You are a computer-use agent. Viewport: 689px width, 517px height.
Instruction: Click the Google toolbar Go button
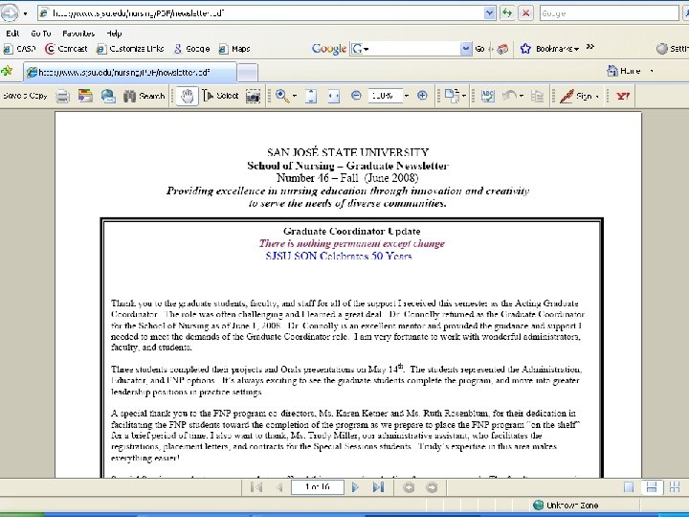[479, 49]
